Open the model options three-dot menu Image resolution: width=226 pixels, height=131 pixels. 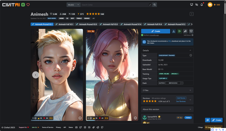point(191,14)
